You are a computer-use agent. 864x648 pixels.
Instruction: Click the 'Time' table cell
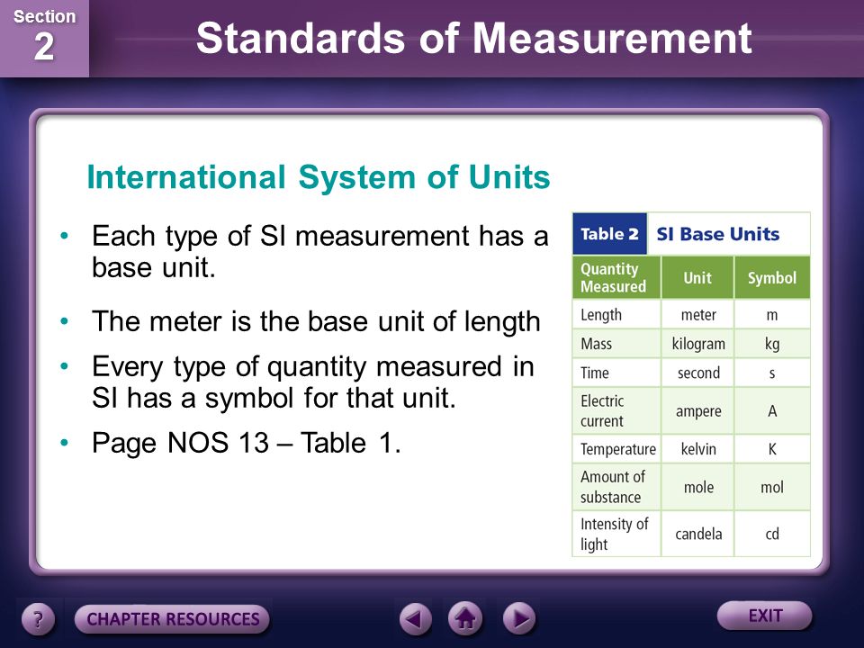pos(616,373)
